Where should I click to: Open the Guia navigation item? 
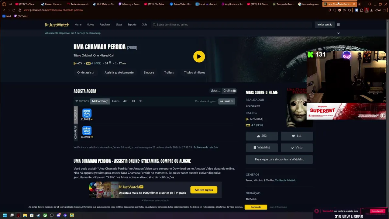[x=144, y=25]
